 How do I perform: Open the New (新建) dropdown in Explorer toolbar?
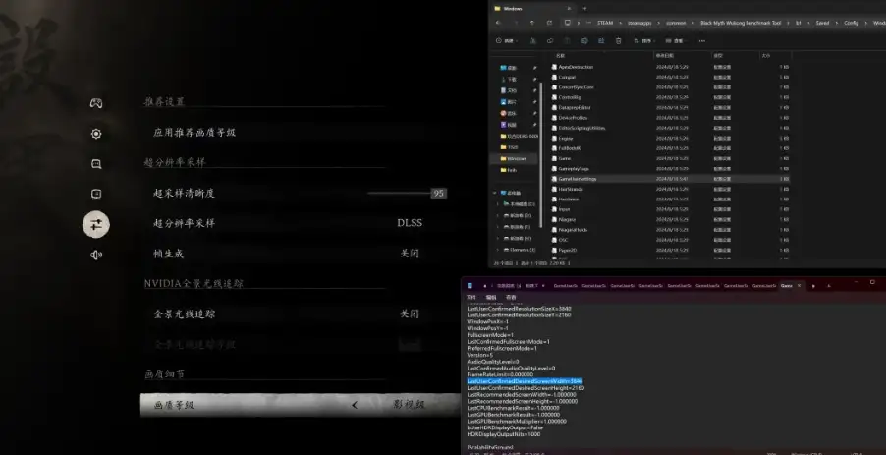click(x=507, y=41)
